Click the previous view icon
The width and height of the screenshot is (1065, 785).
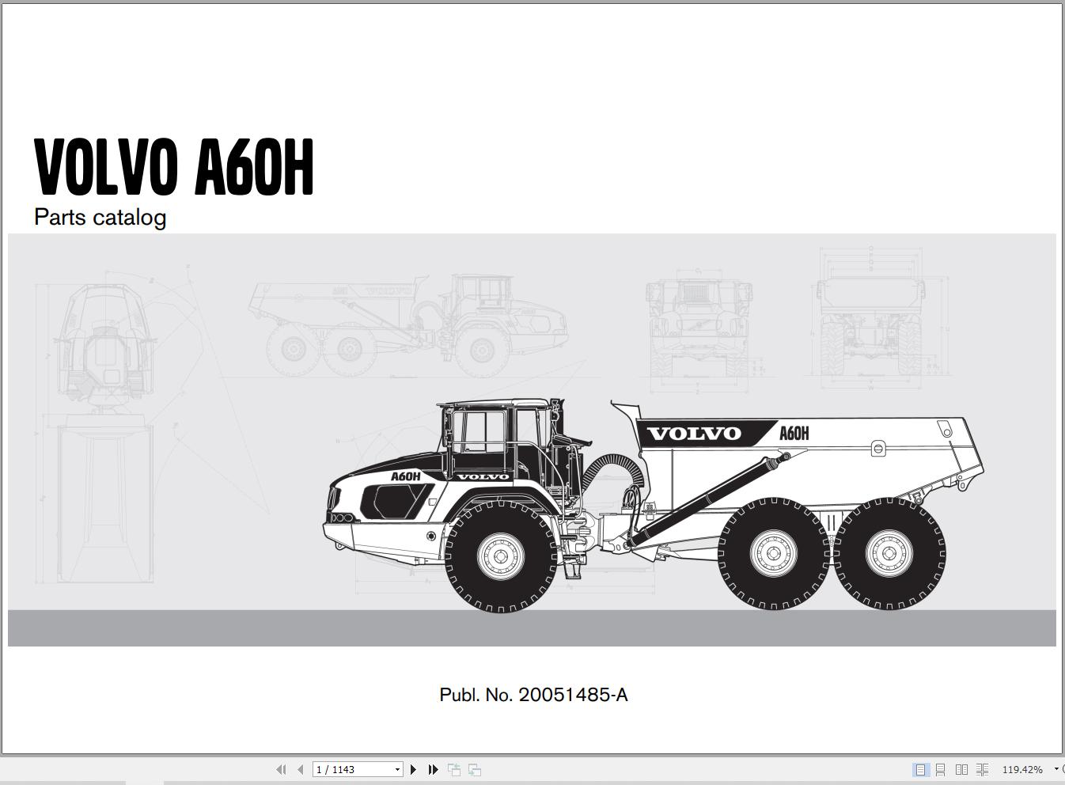tap(456, 769)
